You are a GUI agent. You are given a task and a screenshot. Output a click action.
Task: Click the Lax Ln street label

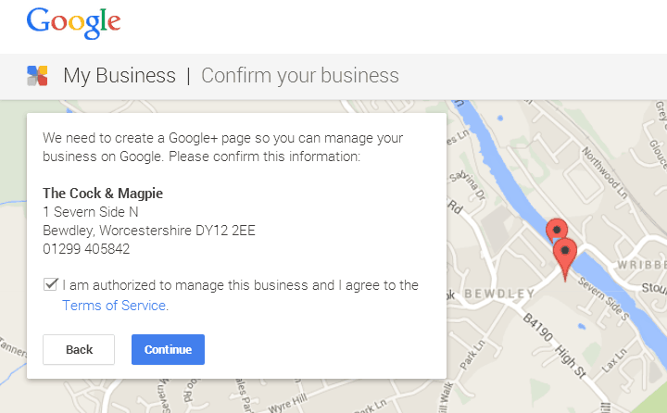click(614, 359)
